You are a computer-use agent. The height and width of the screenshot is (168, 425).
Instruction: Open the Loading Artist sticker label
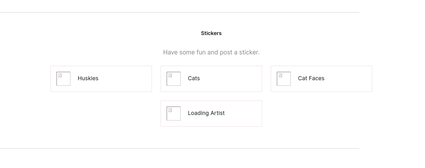206,113
